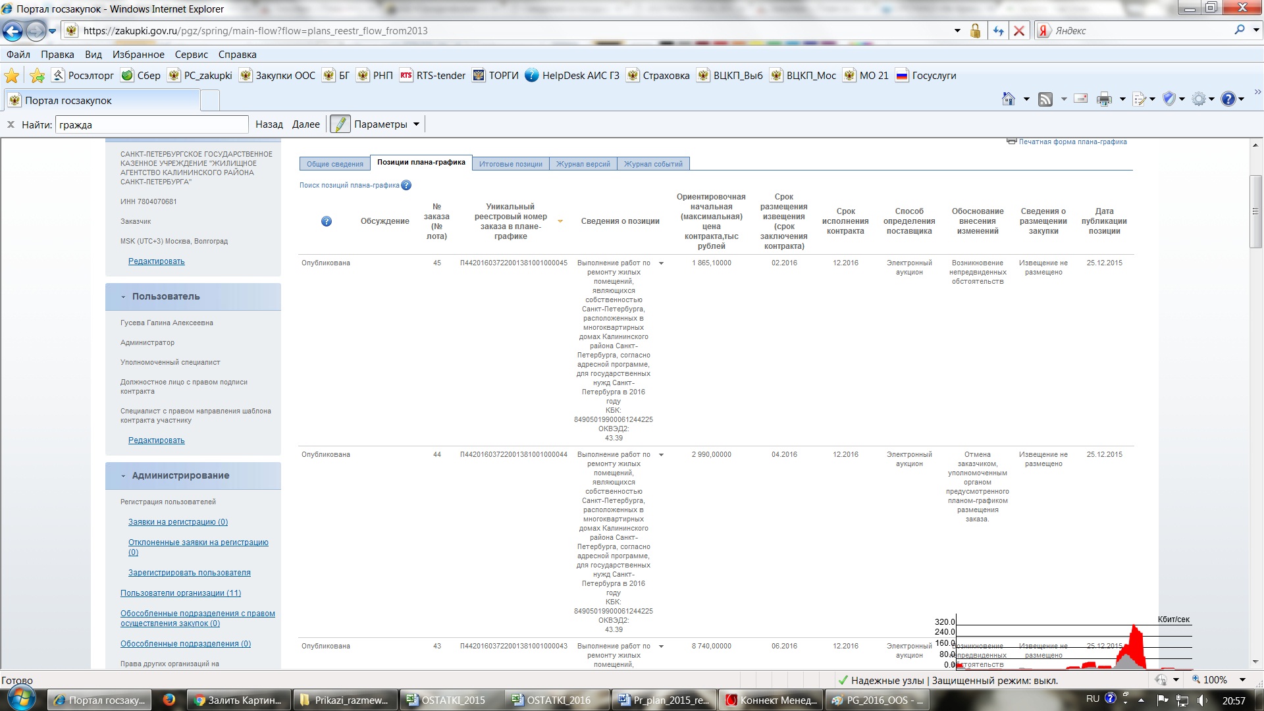This screenshot has height=711, width=1264.
Task: Switch to Журнал версий tab
Action: point(583,164)
